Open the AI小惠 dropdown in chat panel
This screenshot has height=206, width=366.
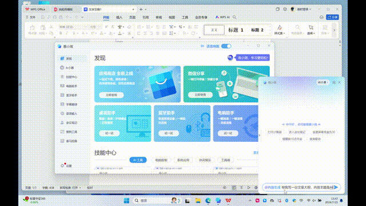323,82
